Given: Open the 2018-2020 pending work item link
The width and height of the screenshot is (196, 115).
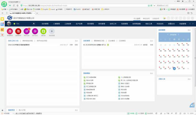Looking at the screenshot, I should point(19,45).
